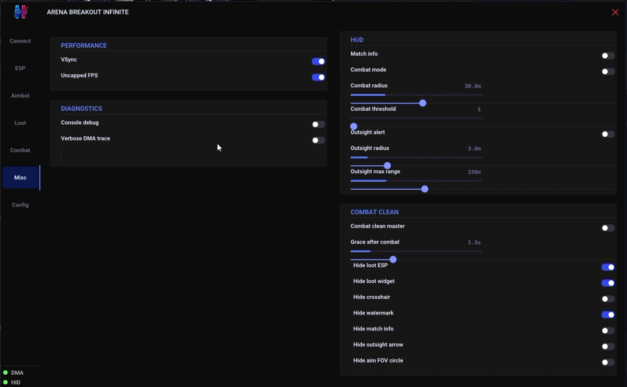
Task: Click the 30.0m Combat radius value
Action: (473, 86)
